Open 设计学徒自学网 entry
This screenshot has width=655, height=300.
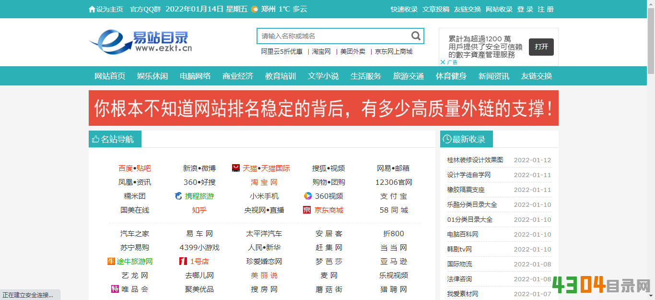469,175
